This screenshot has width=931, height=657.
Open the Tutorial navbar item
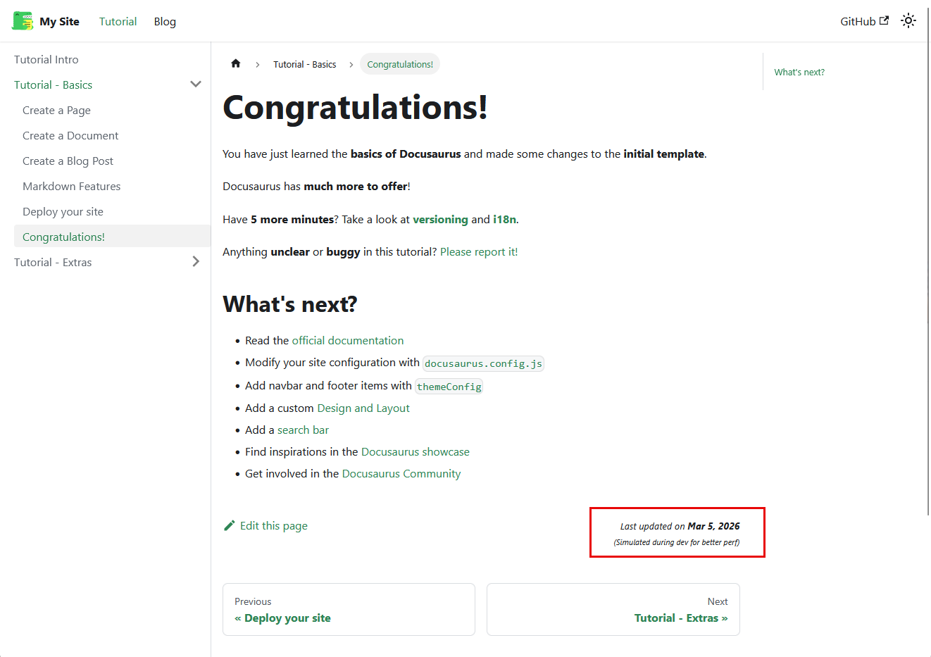click(x=118, y=21)
